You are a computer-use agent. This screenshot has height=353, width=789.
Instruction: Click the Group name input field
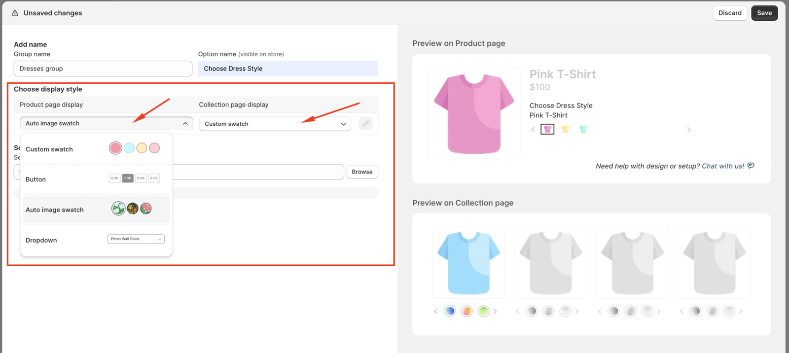[103, 69]
